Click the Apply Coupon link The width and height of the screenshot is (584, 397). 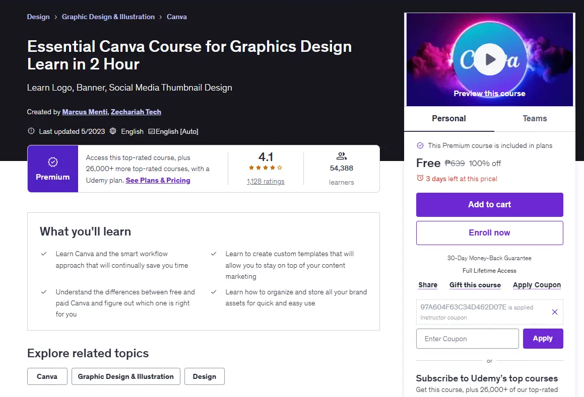coord(537,285)
